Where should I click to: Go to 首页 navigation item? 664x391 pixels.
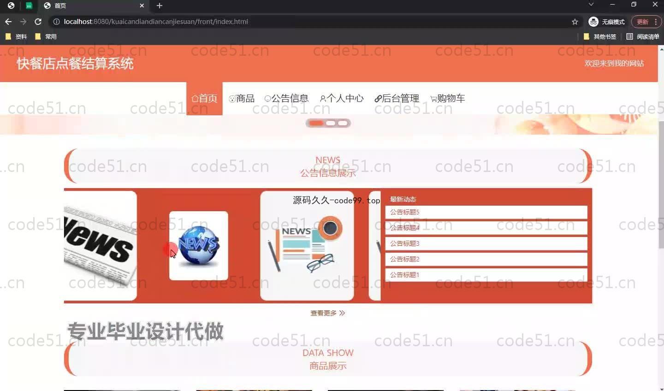coord(204,99)
